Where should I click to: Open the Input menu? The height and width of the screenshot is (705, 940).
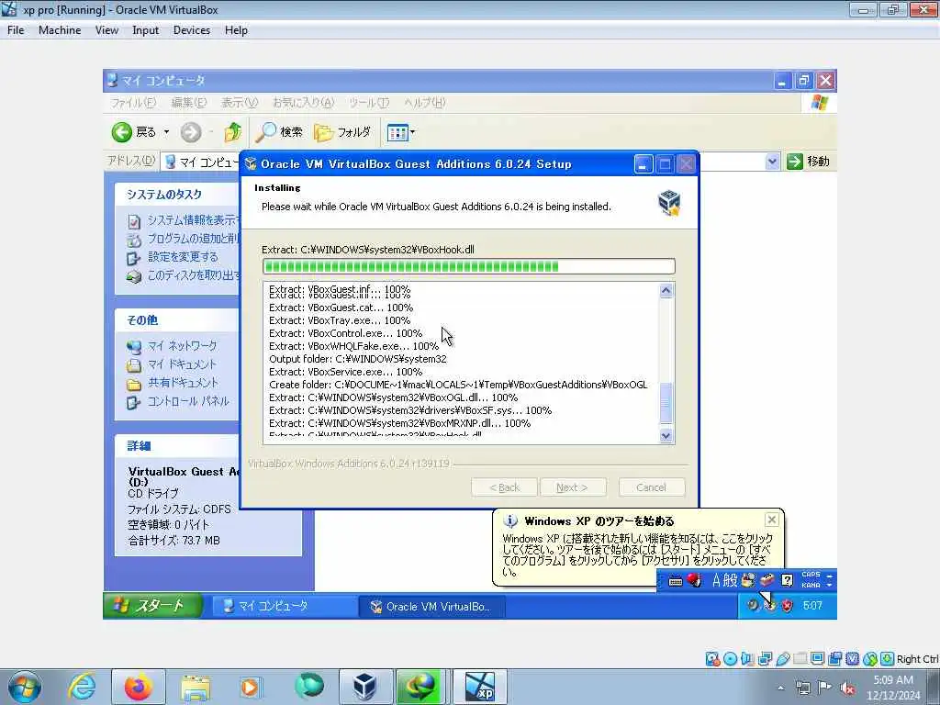tap(145, 30)
